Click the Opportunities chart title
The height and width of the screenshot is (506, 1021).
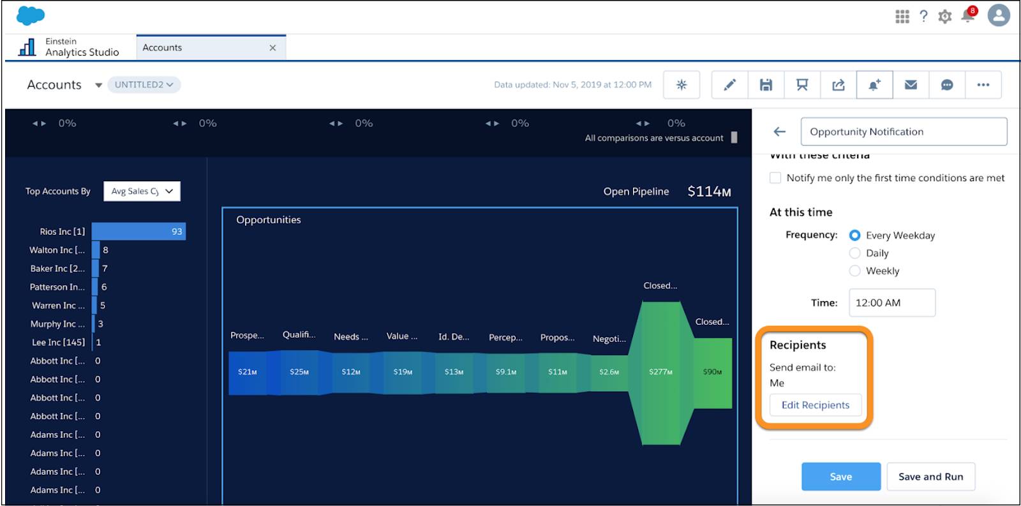point(269,220)
